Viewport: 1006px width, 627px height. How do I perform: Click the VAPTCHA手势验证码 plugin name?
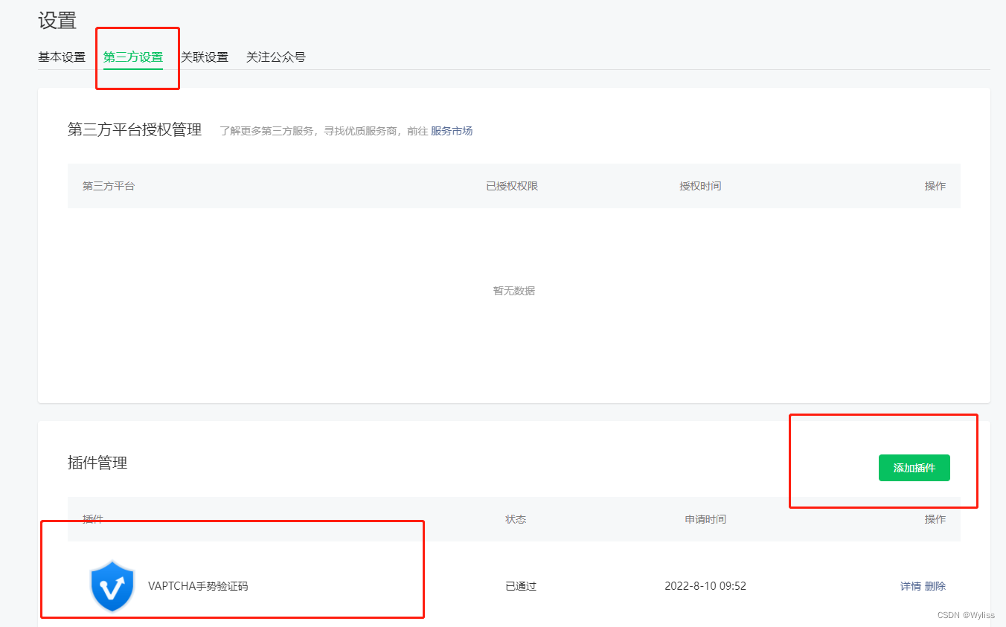(x=198, y=586)
